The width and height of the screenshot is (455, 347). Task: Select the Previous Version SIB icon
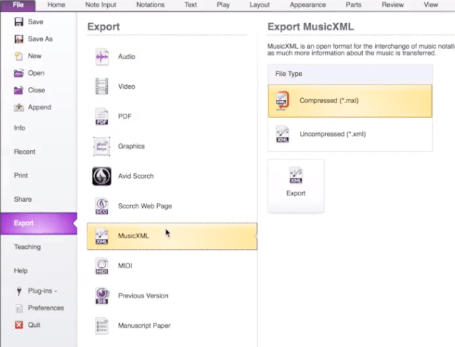[x=102, y=296]
